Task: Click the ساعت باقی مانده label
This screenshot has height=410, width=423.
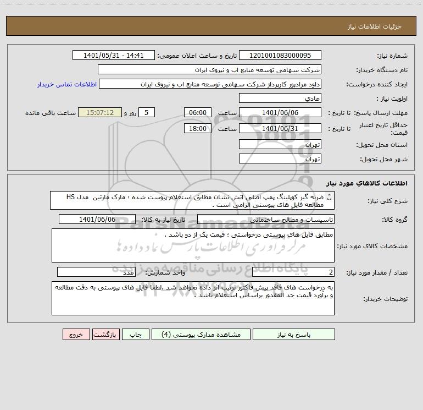Action: pos(51,113)
